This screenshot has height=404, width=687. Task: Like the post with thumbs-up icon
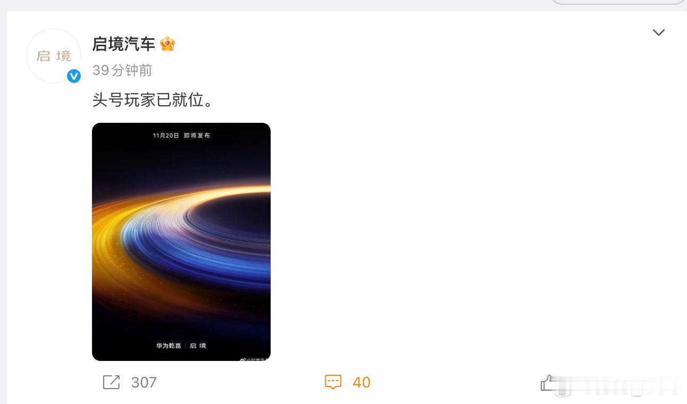[x=548, y=383]
